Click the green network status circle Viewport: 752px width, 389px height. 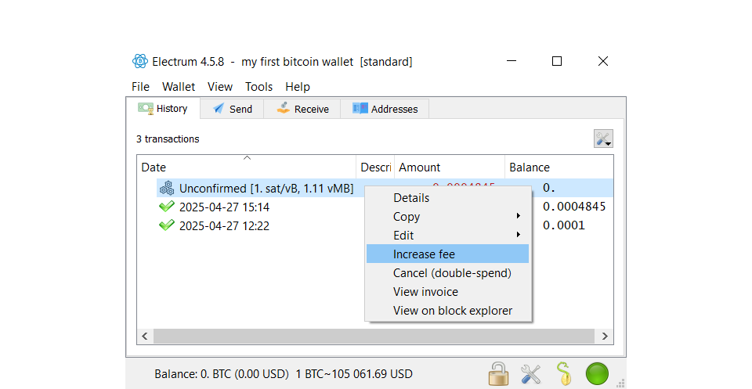tap(597, 373)
